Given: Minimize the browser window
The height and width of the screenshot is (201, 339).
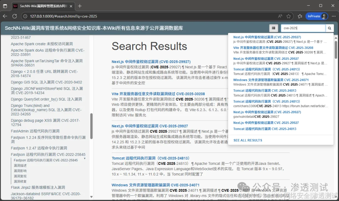Looking at the screenshot, I should click(x=308, y=6).
